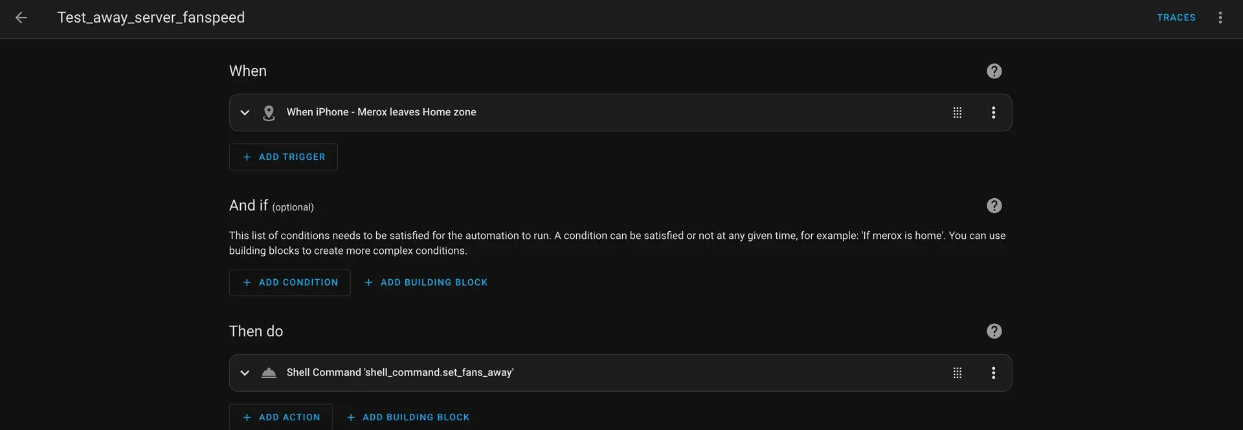Viewport: 1243px width, 430px height.
Task: Add a building block to actions
Action: point(408,418)
